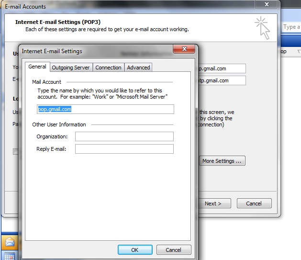Image resolution: width=301 pixels, height=260 pixels.
Task: Click the partially hidden checkbox in E-mail Accounts
Action: (16, 151)
